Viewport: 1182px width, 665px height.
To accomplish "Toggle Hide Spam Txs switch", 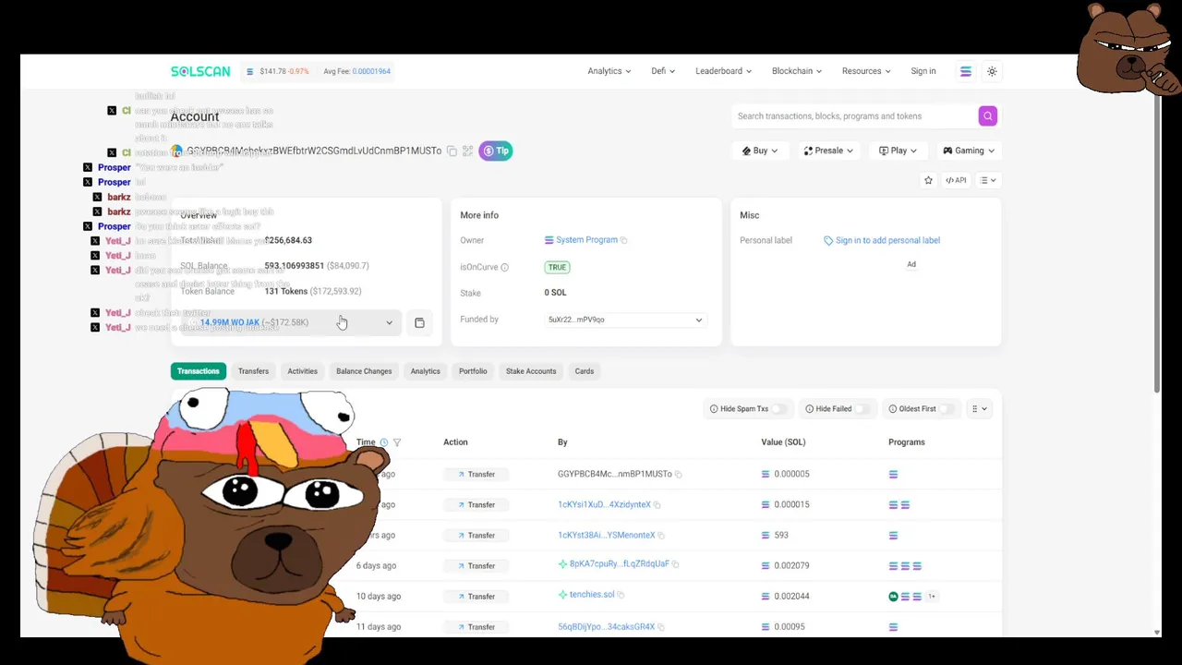I will [x=780, y=409].
